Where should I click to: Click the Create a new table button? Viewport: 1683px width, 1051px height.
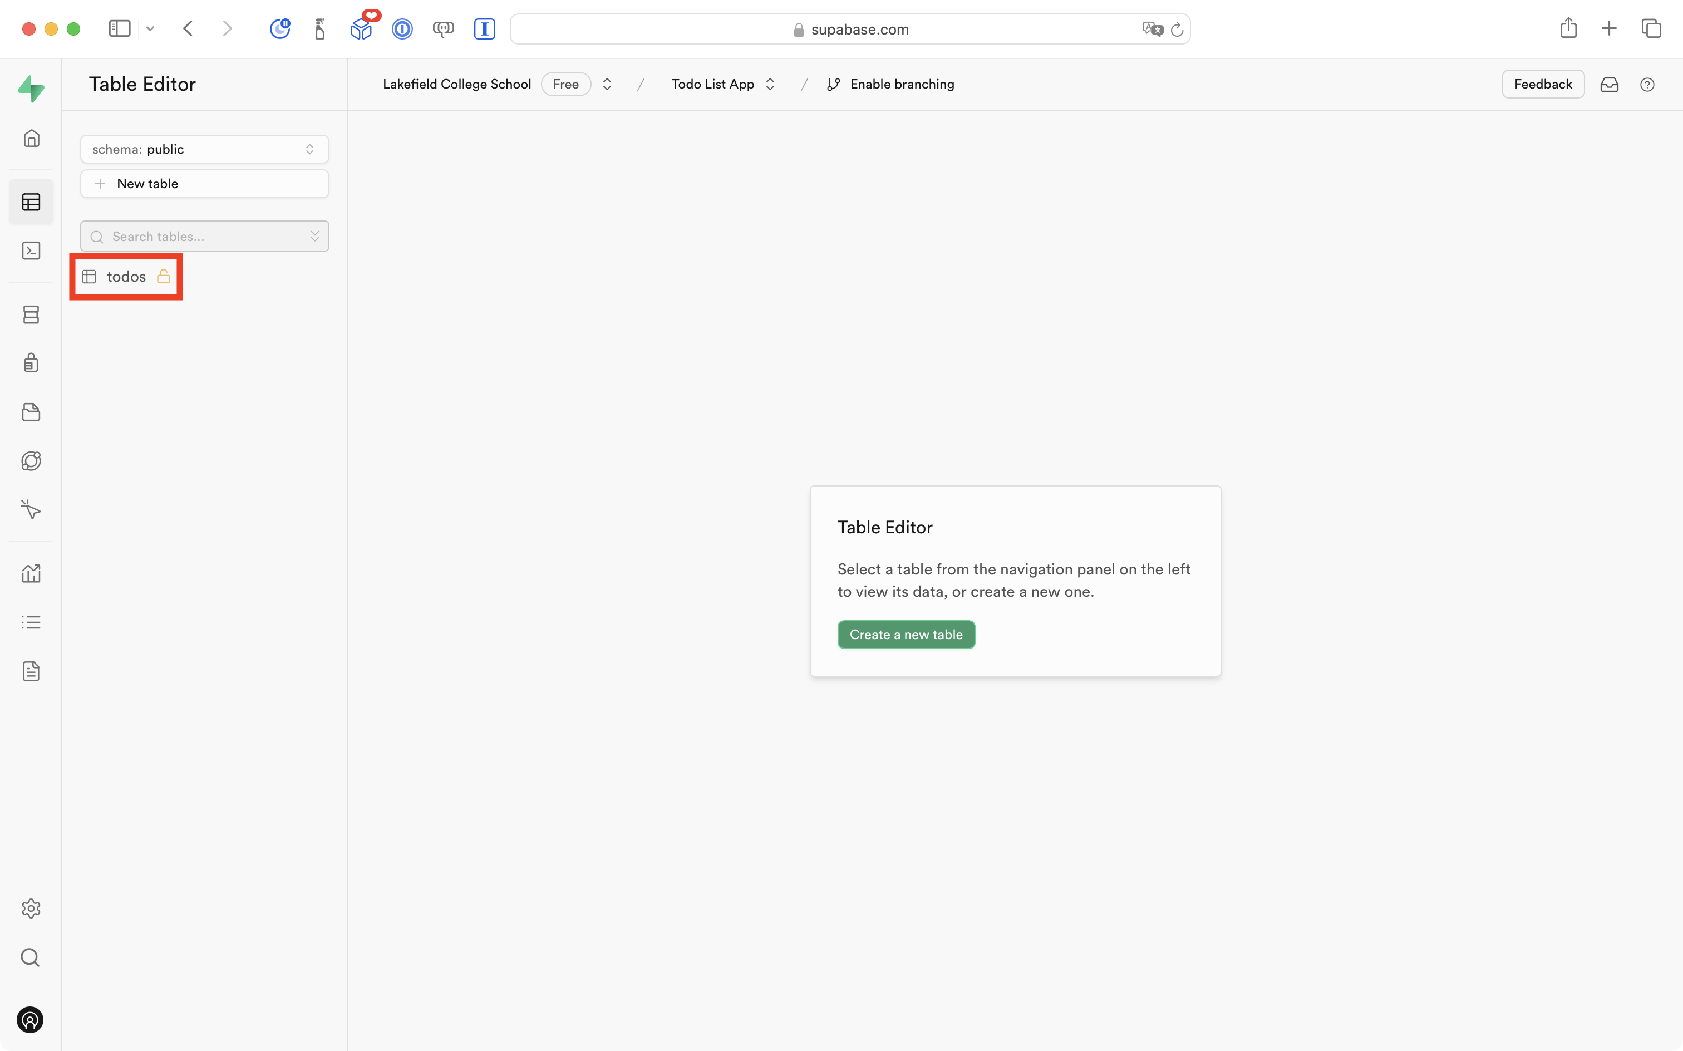(x=906, y=634)
